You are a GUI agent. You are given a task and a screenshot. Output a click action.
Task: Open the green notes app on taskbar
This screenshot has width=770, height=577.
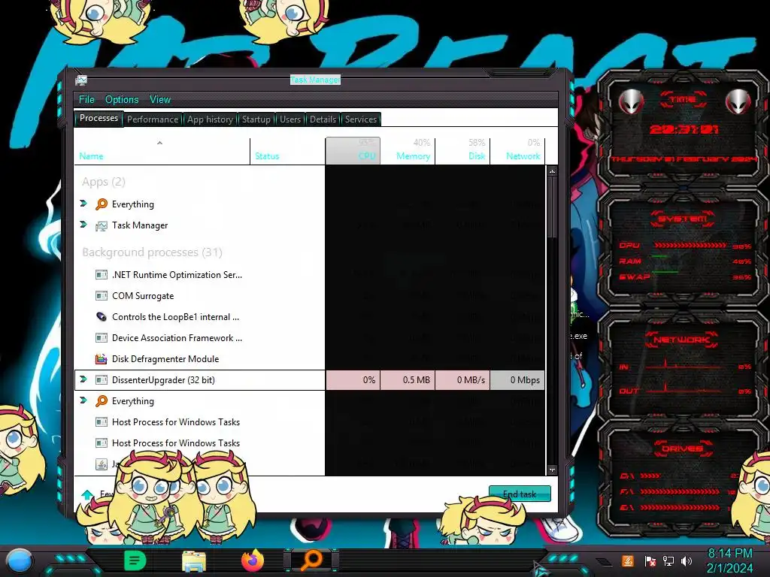point(135,560)
